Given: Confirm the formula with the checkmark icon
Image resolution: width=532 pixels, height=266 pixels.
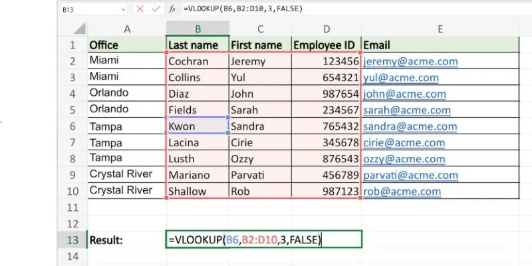Looking at the screenshot, I should click(x=156, y=9).
